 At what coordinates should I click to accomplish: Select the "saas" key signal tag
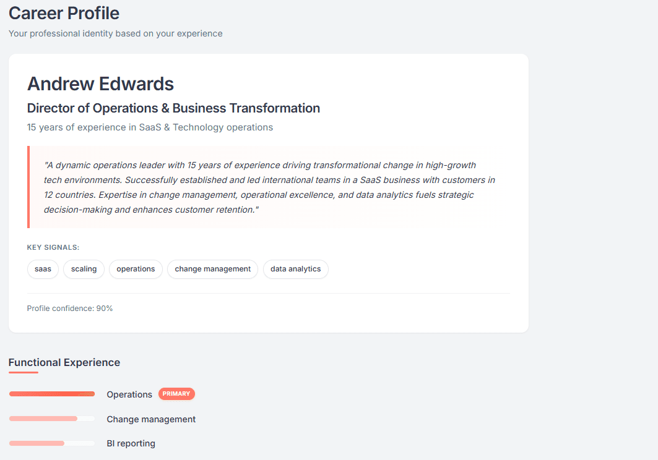[x=43, y=269]
